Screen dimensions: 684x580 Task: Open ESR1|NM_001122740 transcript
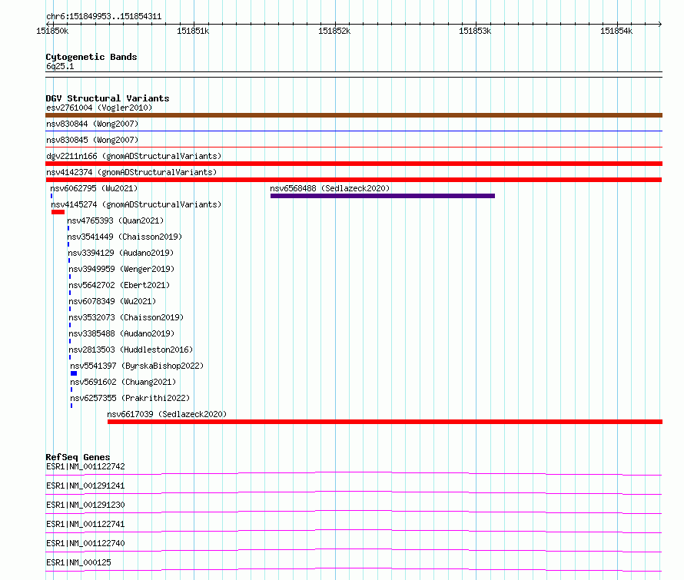click(85, 543)
